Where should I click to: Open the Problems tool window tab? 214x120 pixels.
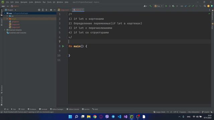tap(32, 109)
